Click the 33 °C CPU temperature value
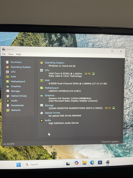133x178 pixels. click(x=88, y=74)
